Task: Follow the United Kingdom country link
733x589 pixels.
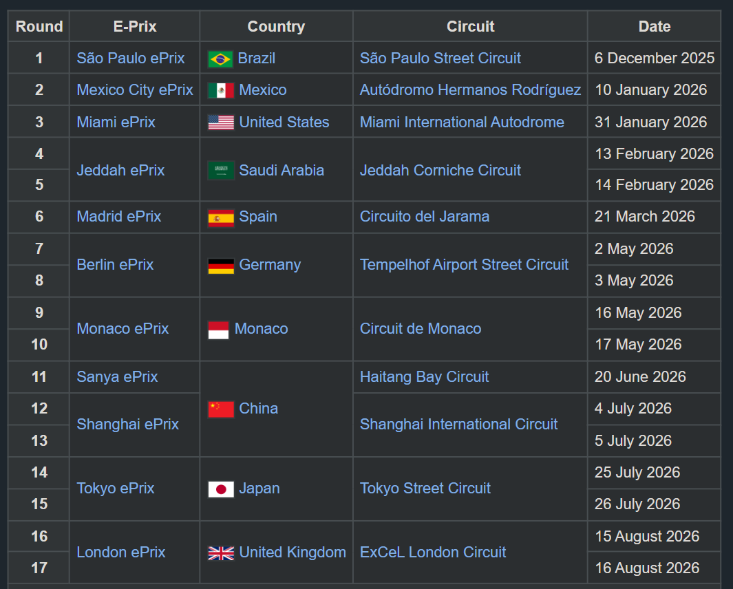Action: (293, 553)
